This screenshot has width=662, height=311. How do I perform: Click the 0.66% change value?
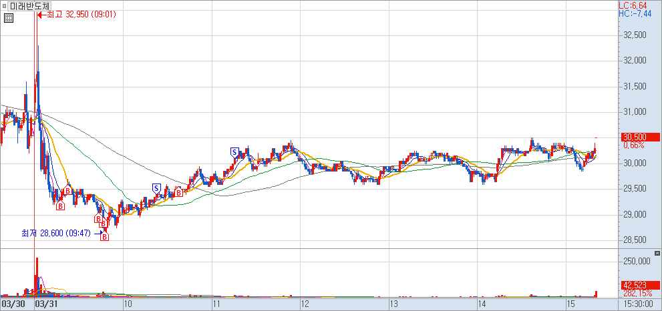pos(633,145)
